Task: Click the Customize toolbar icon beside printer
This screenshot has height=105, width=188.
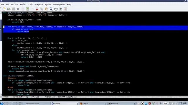Action: tap(61, 9)
